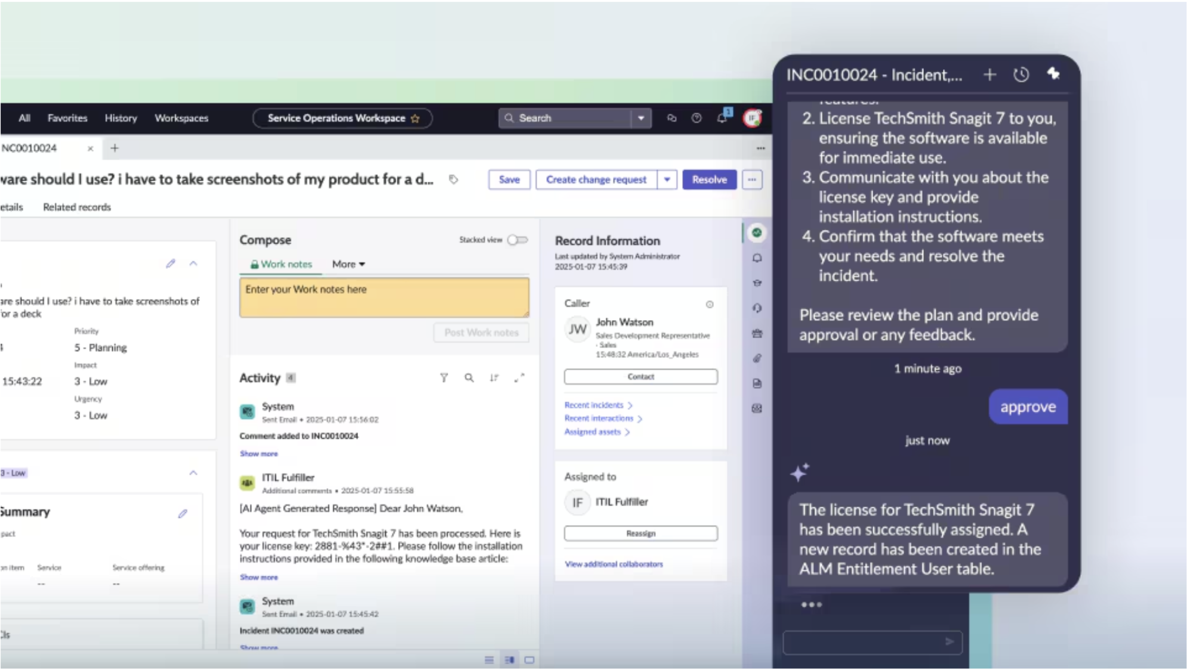
Task: Open the more actions ellipsis beside Resolve
Action: click(x=752, y=179)
